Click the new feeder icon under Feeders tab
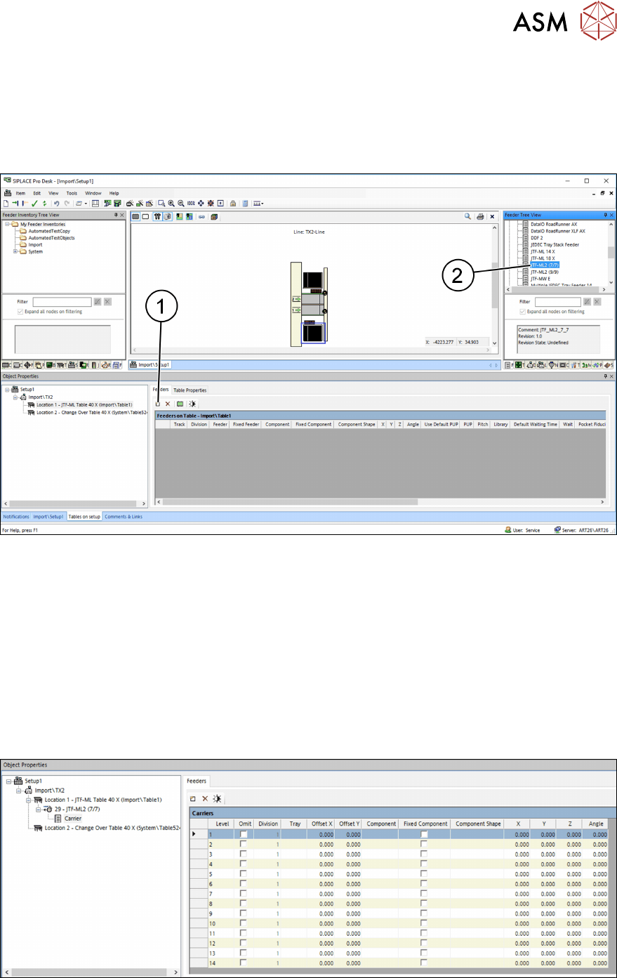This screenshot has height=978, width=617. click(158, 404)
